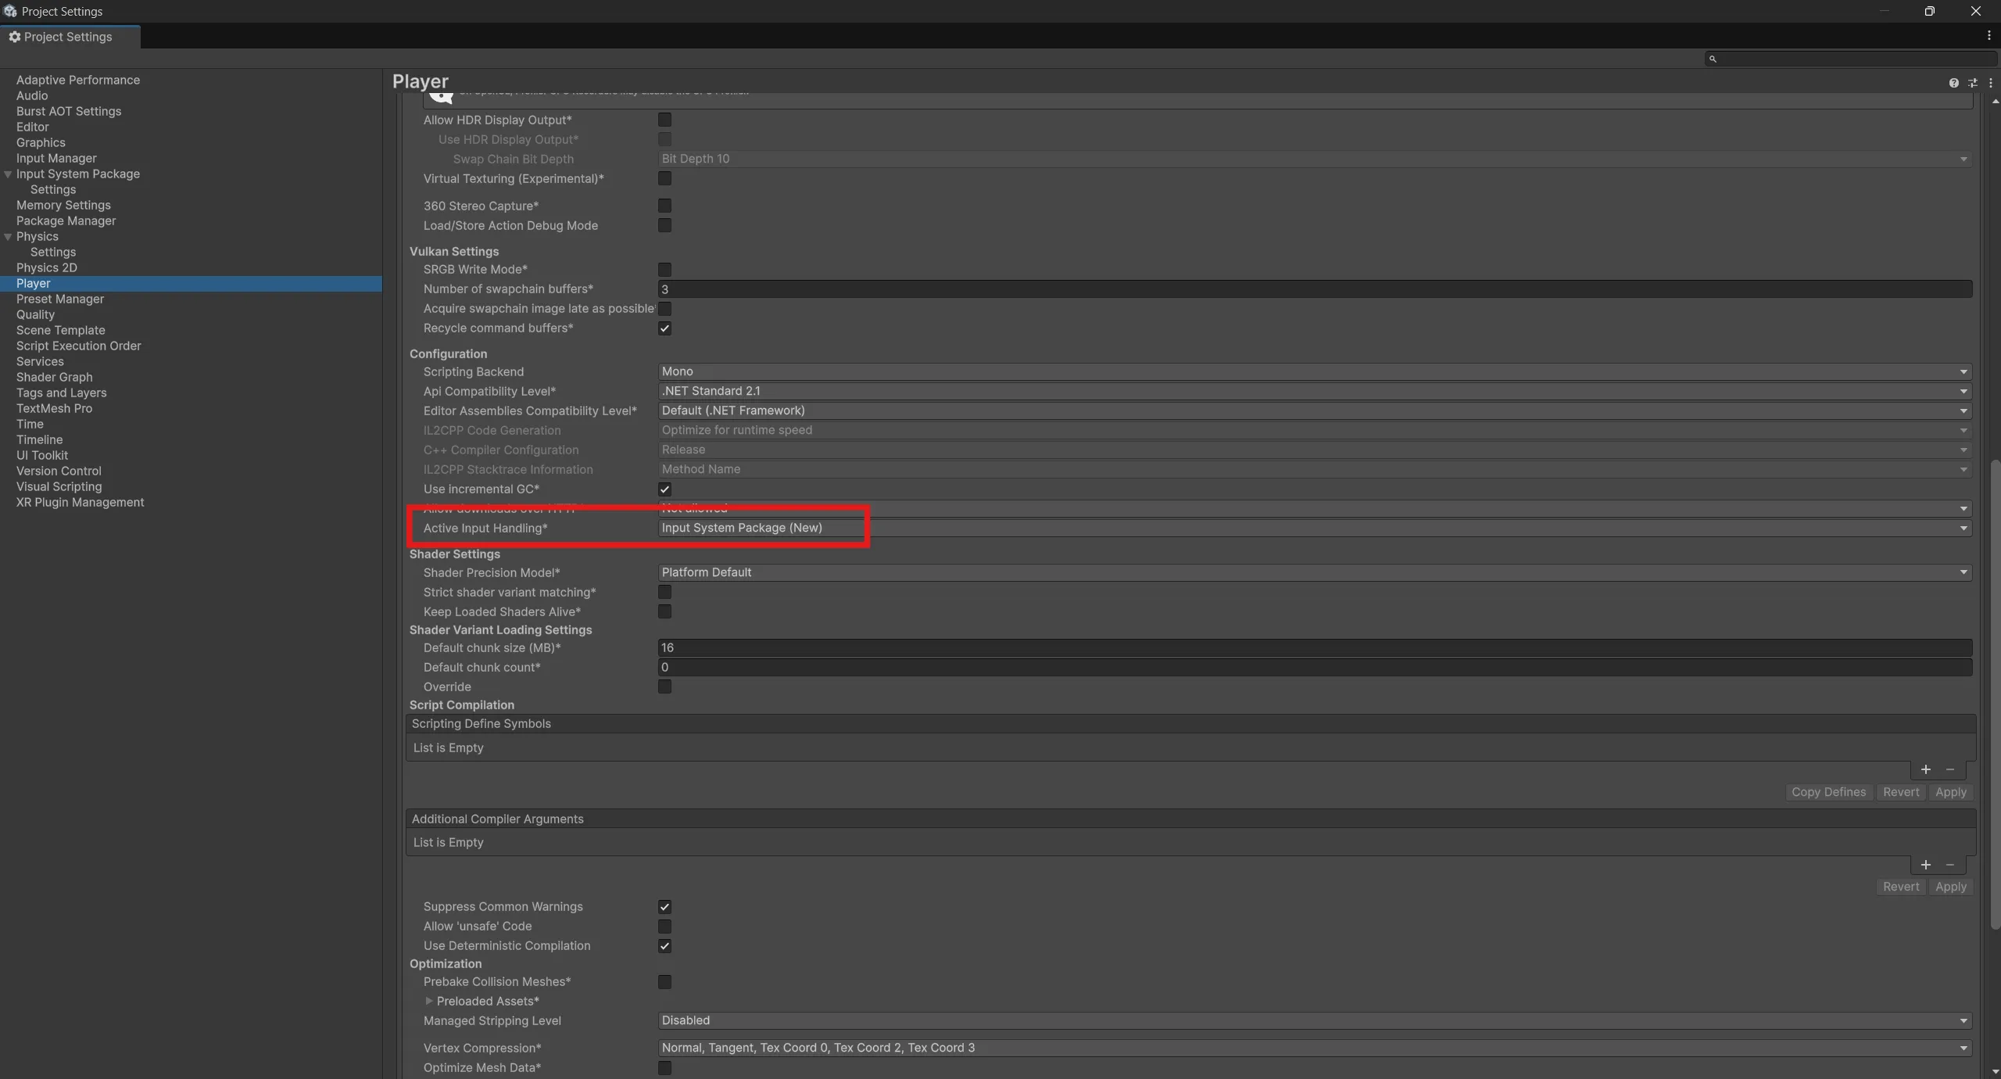Viewport: 2001px width, 1079px height.
Task: Select Tags and Layers category
Action: point(61,393)
